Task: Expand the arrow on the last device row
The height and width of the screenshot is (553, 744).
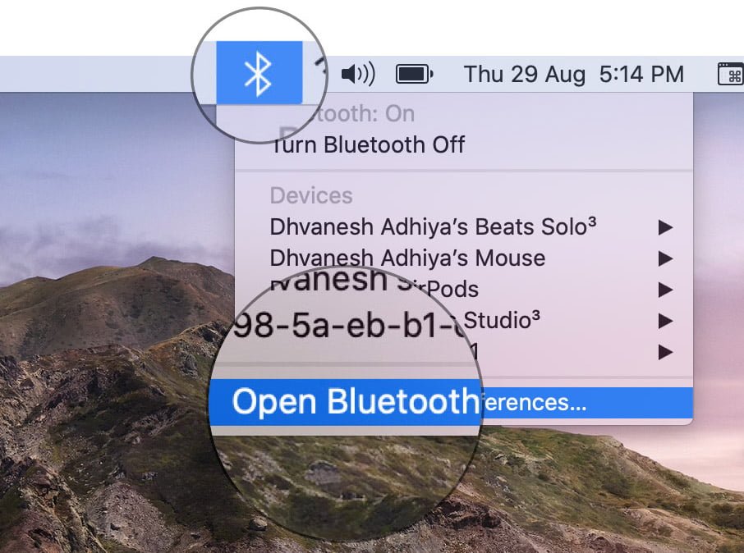Action: pos(666,352)
